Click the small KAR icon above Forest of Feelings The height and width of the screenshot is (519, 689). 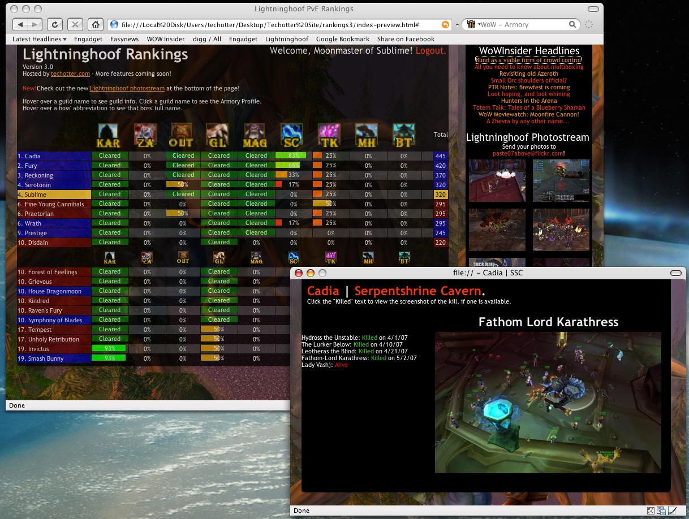coord(110,258)
